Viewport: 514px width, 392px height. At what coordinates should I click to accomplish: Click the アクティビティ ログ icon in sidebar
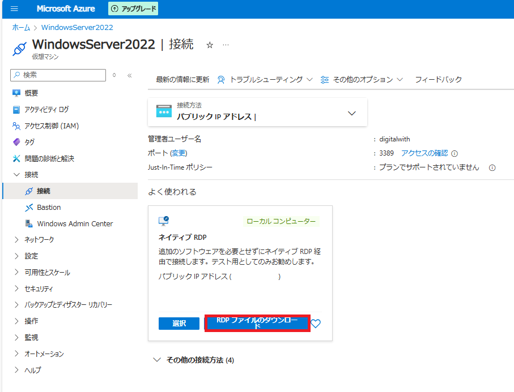pyautogui.click(x=16, y=110)
